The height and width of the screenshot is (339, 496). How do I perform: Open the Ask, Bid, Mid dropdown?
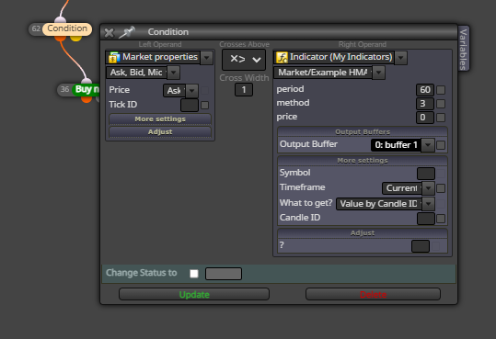pos(173,73)
